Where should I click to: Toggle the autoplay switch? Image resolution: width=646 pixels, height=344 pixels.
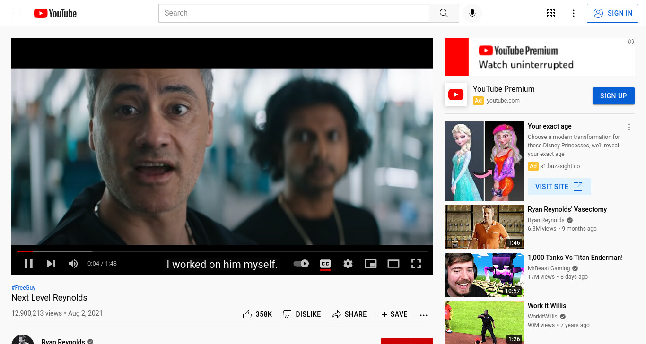click(x=301, y=264)
